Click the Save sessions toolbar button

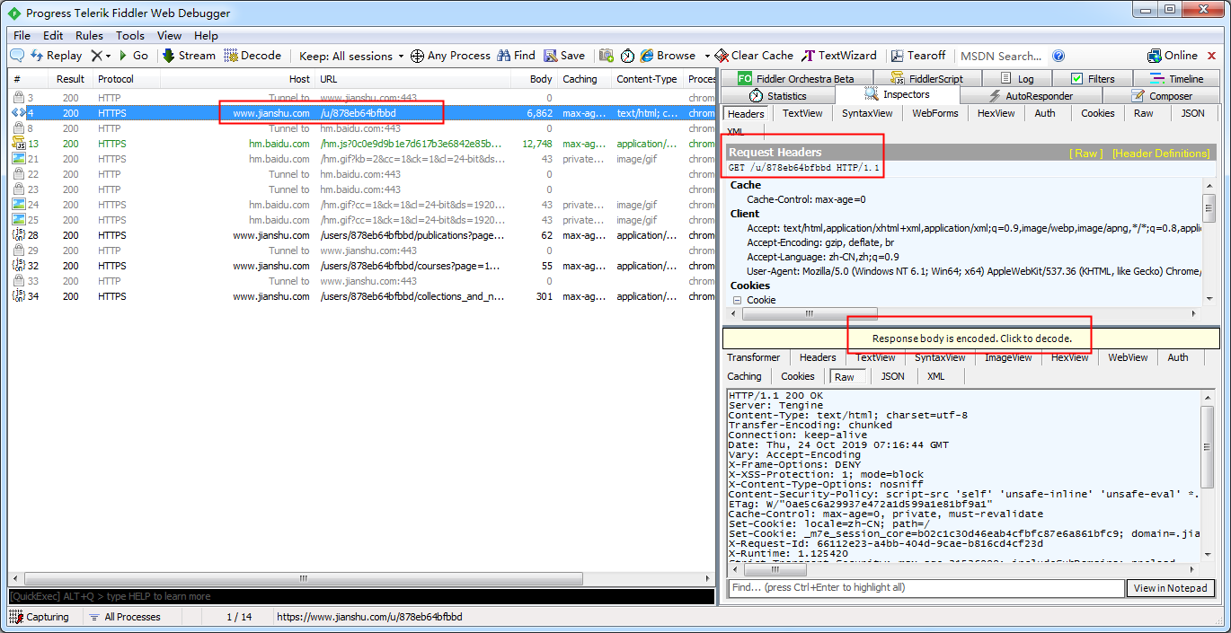(x=564, y=56)
